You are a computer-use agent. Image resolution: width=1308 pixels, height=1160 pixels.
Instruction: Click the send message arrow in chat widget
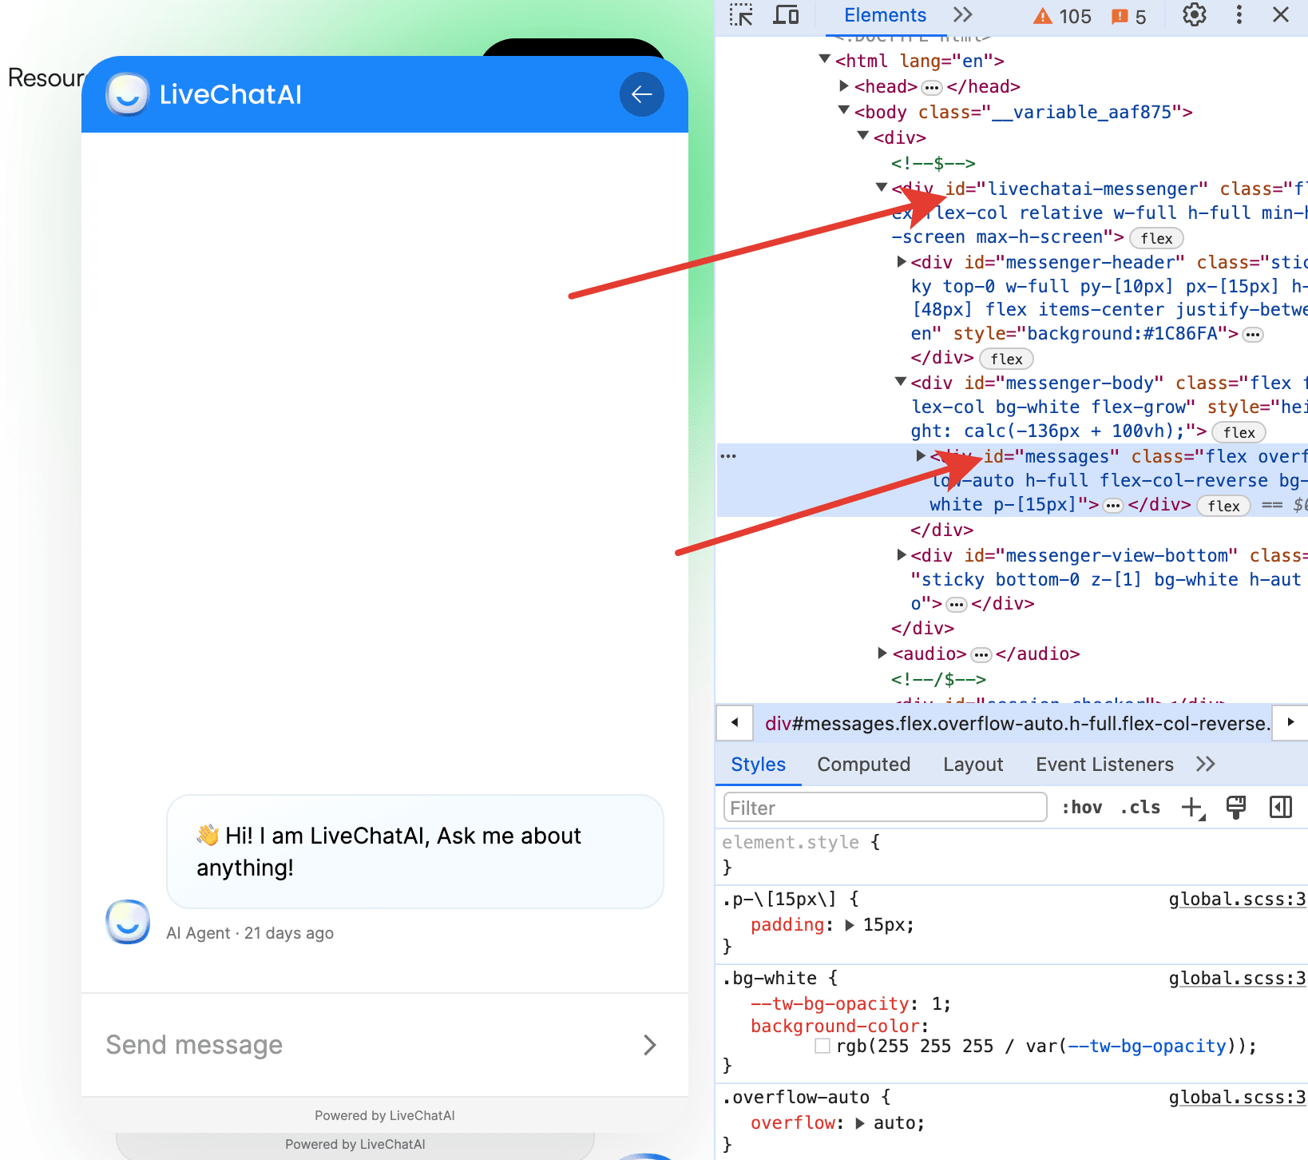pos(650,1044)
